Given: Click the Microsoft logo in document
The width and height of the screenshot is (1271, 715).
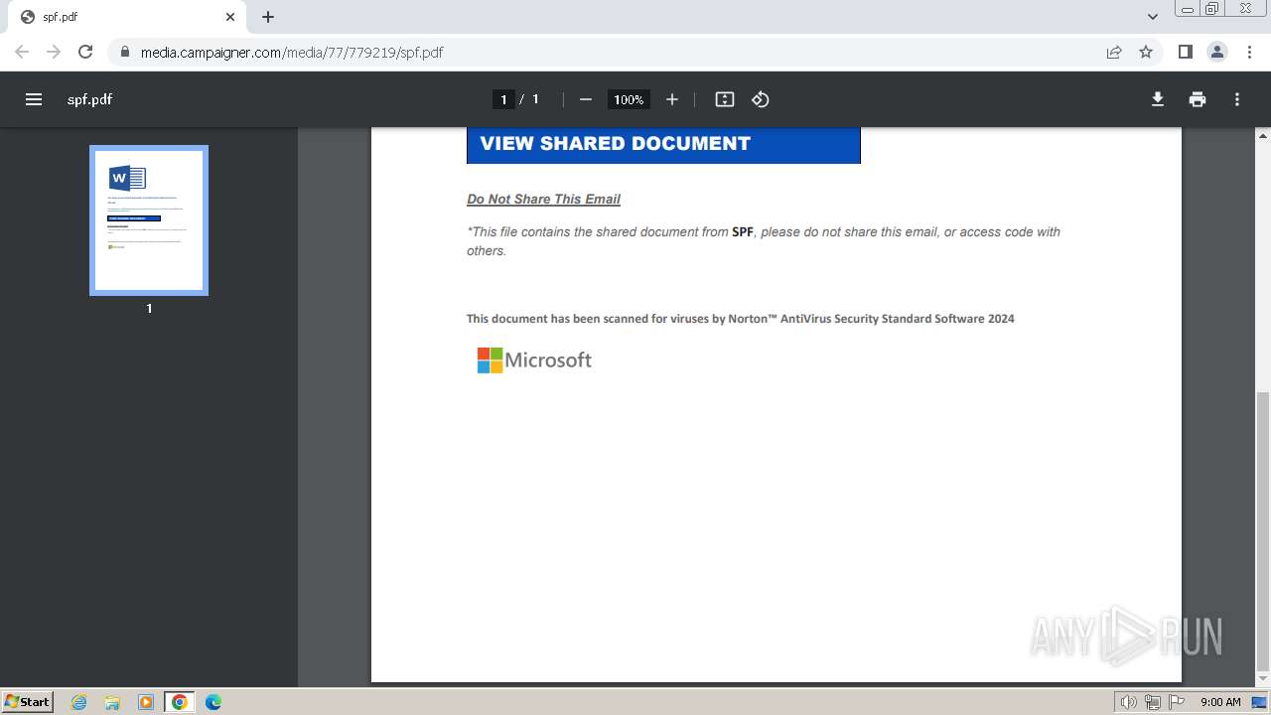Looking at the screenshot, I should point(534,359).
